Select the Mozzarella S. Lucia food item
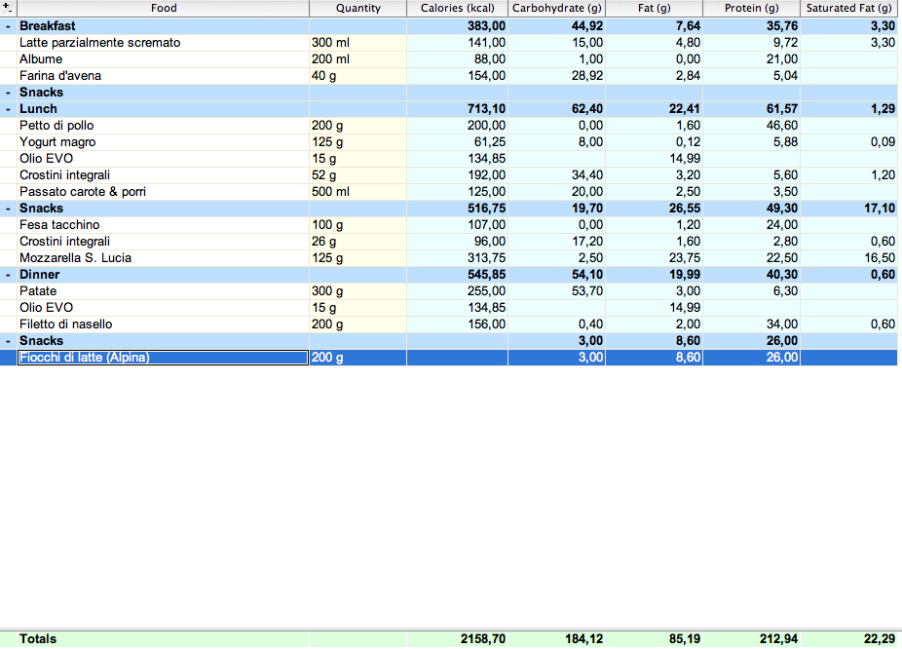 pos(75,258)
